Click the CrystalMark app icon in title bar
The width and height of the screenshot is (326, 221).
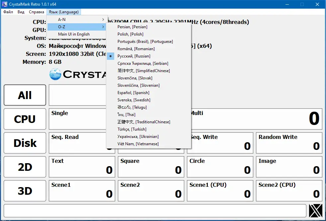click(4, 4)
